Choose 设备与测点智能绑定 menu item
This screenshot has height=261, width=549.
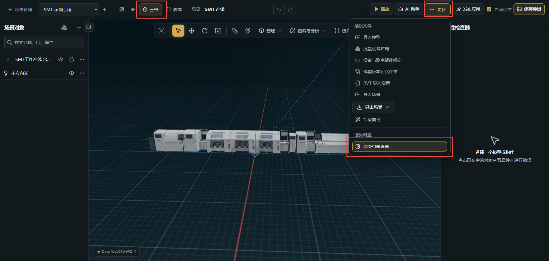(400, 60)
